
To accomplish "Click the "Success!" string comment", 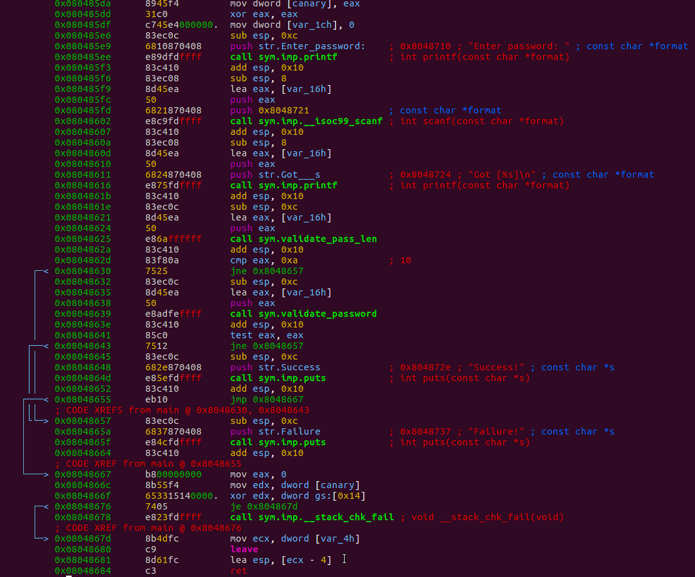I will click(496, 368).
